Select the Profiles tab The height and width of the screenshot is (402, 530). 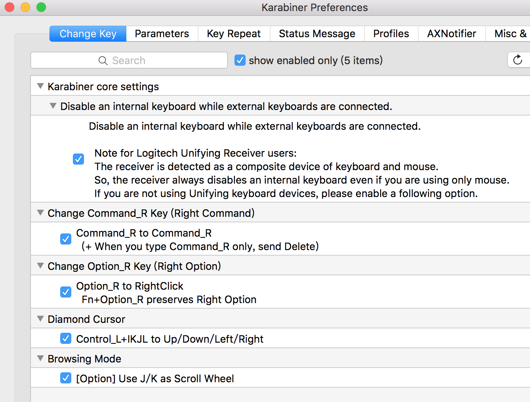[x=391, y=34]
